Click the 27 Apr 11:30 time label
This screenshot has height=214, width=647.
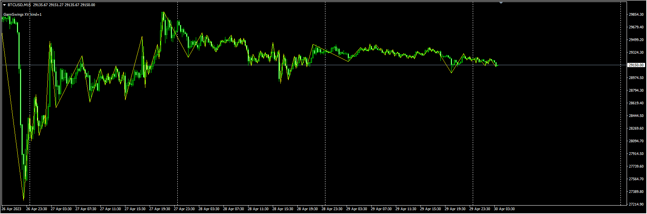110,209
